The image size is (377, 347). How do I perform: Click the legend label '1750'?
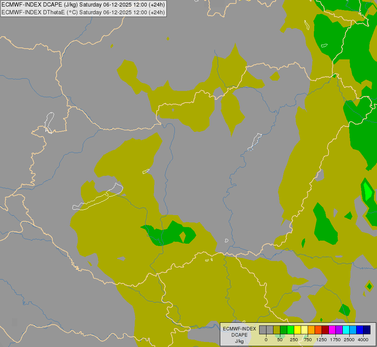click(335, 340)
